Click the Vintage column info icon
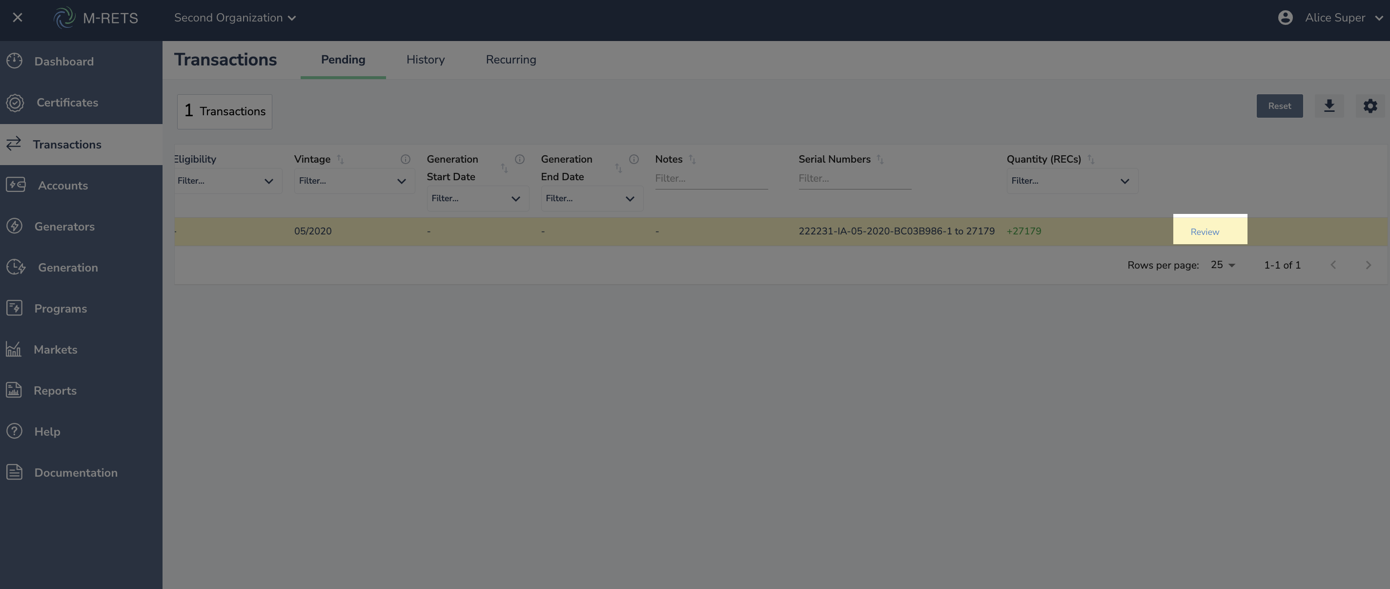 click(405, 159)
